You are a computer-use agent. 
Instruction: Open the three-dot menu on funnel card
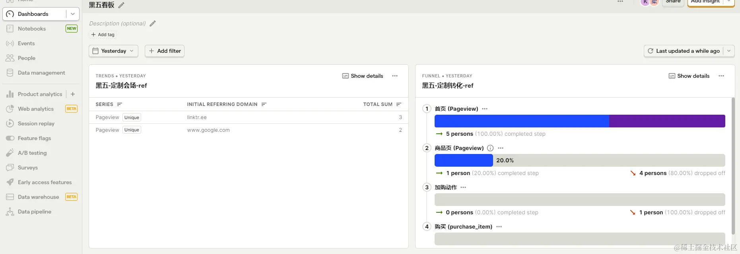(721, 76)
